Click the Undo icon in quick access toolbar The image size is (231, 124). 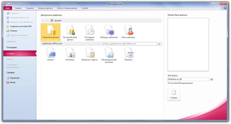pyautogui.click(x=12, y=4)
